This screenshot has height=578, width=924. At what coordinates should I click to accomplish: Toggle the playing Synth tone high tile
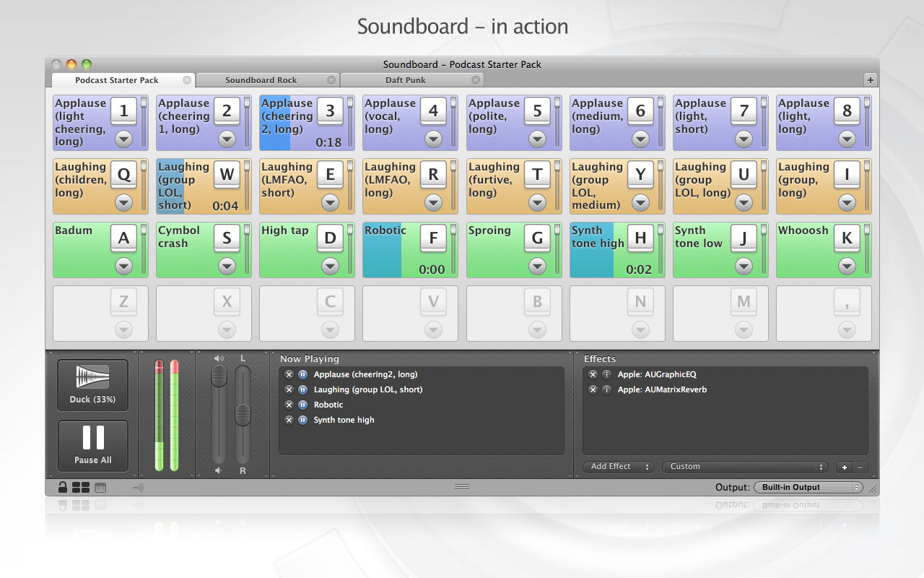point(617,250)
